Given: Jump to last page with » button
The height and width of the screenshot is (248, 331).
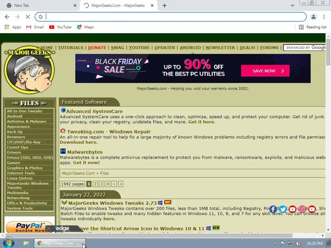Looking at the screenshot, I should coord(121,184).
